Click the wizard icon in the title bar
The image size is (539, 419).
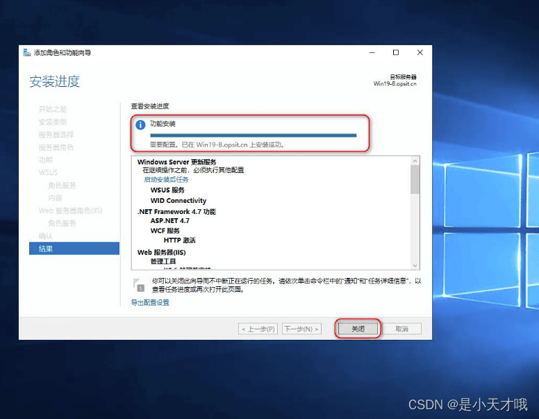click(27, 53)
